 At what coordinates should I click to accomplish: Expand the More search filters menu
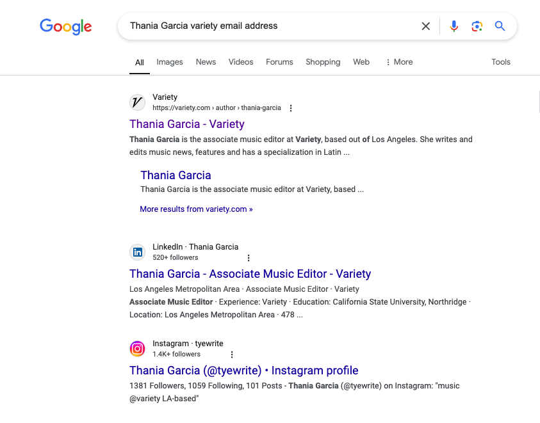pos(398,62)
